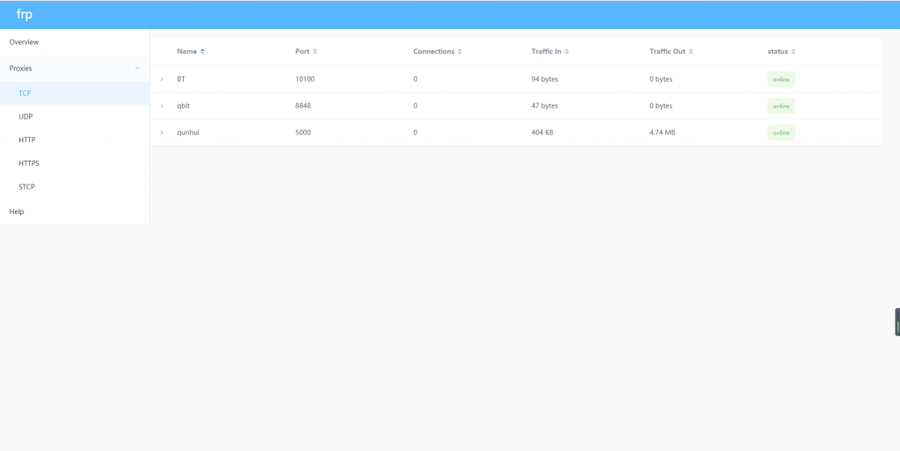Click the 404 KB traffic in cell
This screenshot has width=900, height=451.
542,132
